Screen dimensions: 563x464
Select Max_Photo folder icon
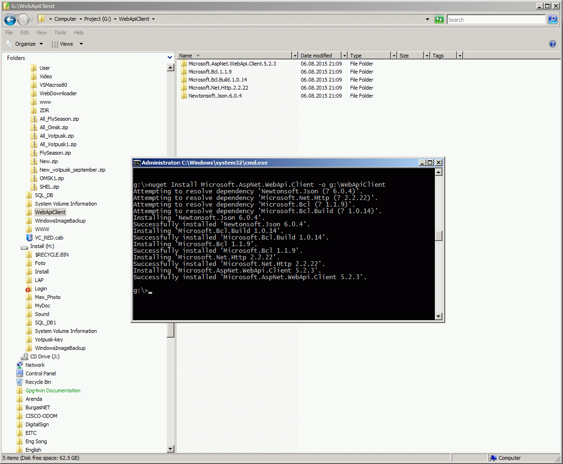(29, 297)
